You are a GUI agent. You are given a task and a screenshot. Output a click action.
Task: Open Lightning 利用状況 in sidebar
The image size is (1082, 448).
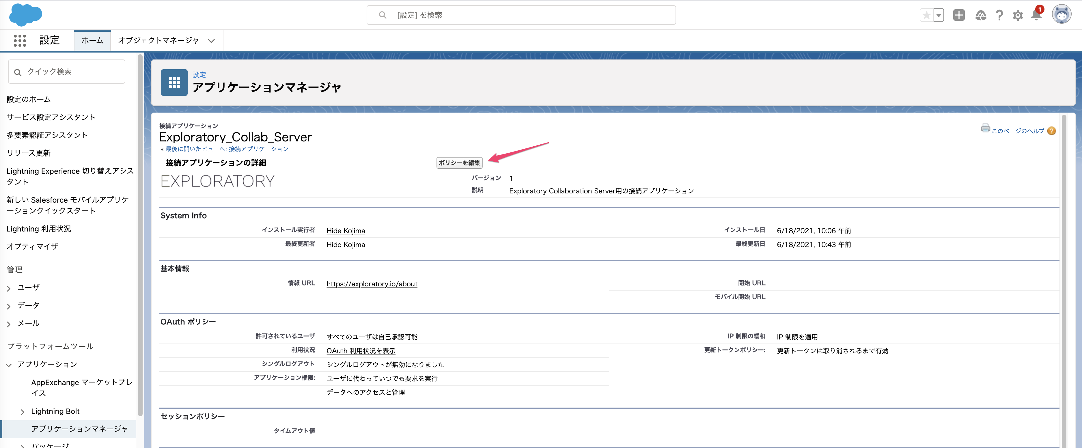point(39,229)
